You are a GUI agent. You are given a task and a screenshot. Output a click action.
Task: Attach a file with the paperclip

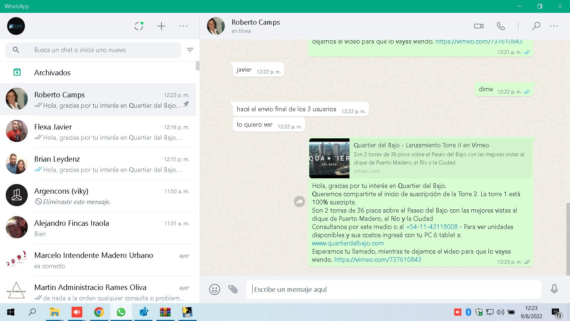(x=233, y=289)
